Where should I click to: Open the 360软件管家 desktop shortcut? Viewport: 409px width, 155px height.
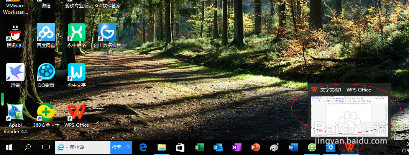107,4
